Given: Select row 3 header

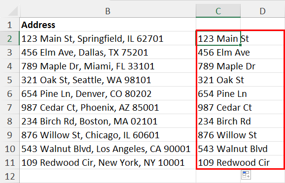Looking at the screenshot, I should click(10, 52).
